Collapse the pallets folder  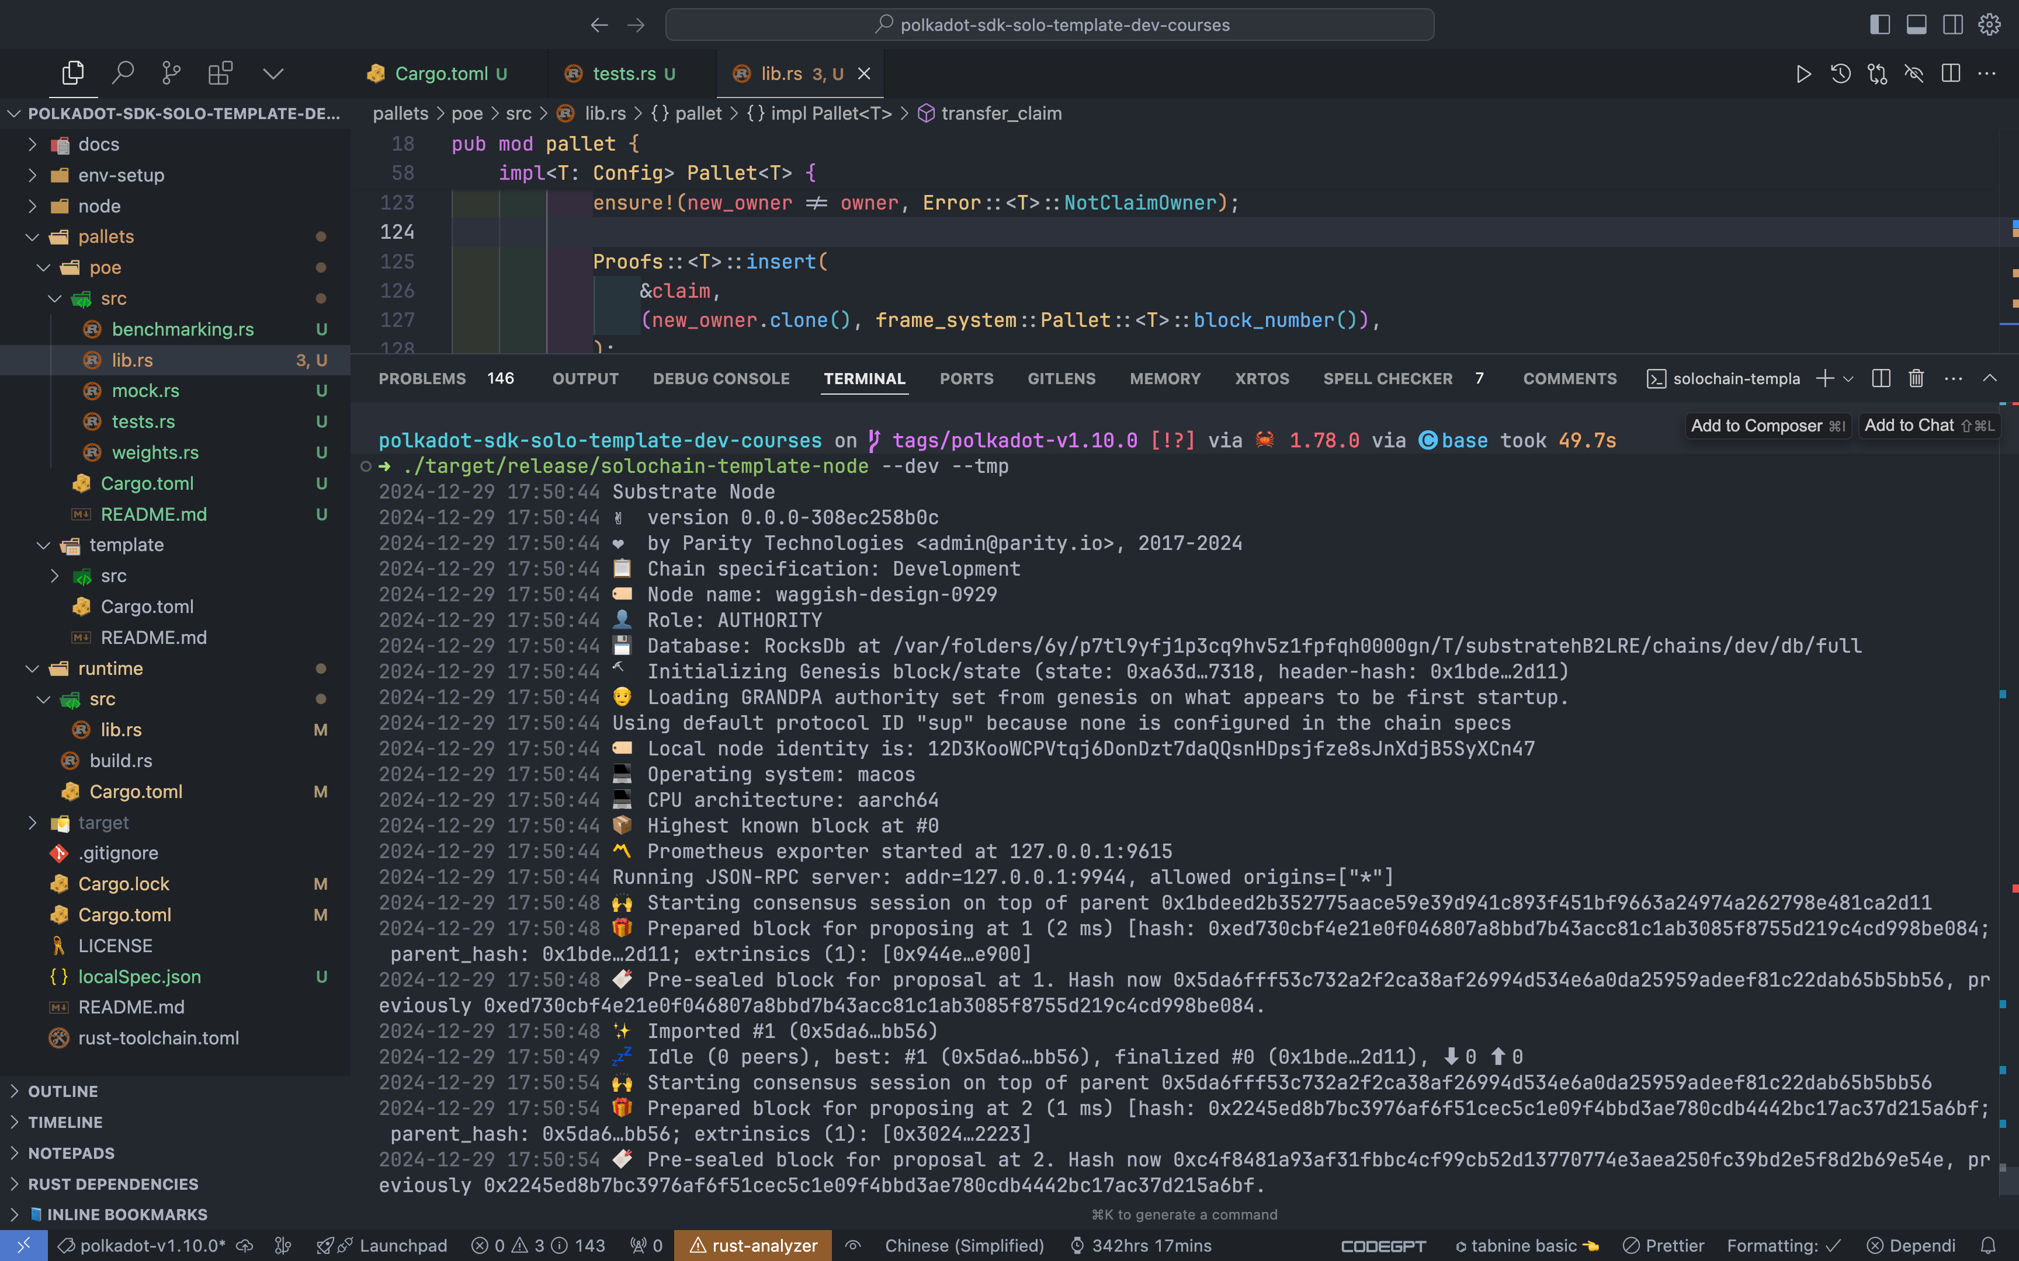click(175, 237)
